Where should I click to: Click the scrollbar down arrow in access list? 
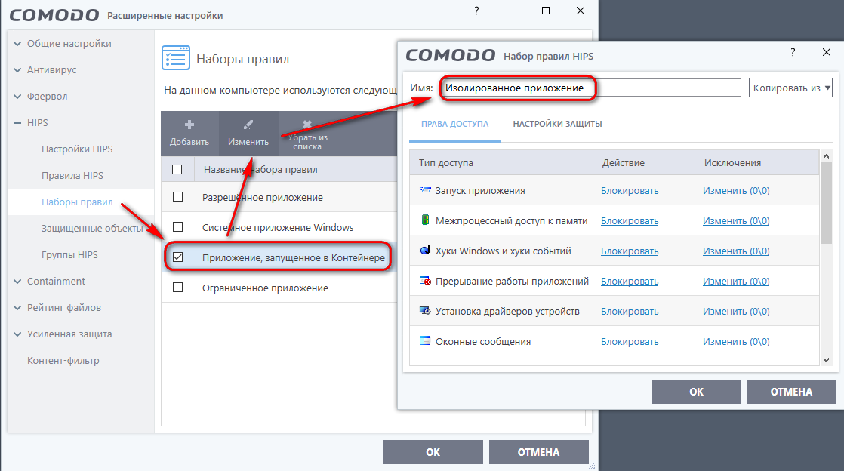click(x=826, y=360)
